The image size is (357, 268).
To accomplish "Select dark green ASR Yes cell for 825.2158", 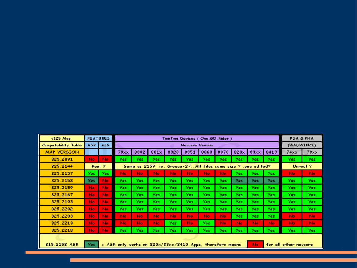I will (x=91, y=181).
